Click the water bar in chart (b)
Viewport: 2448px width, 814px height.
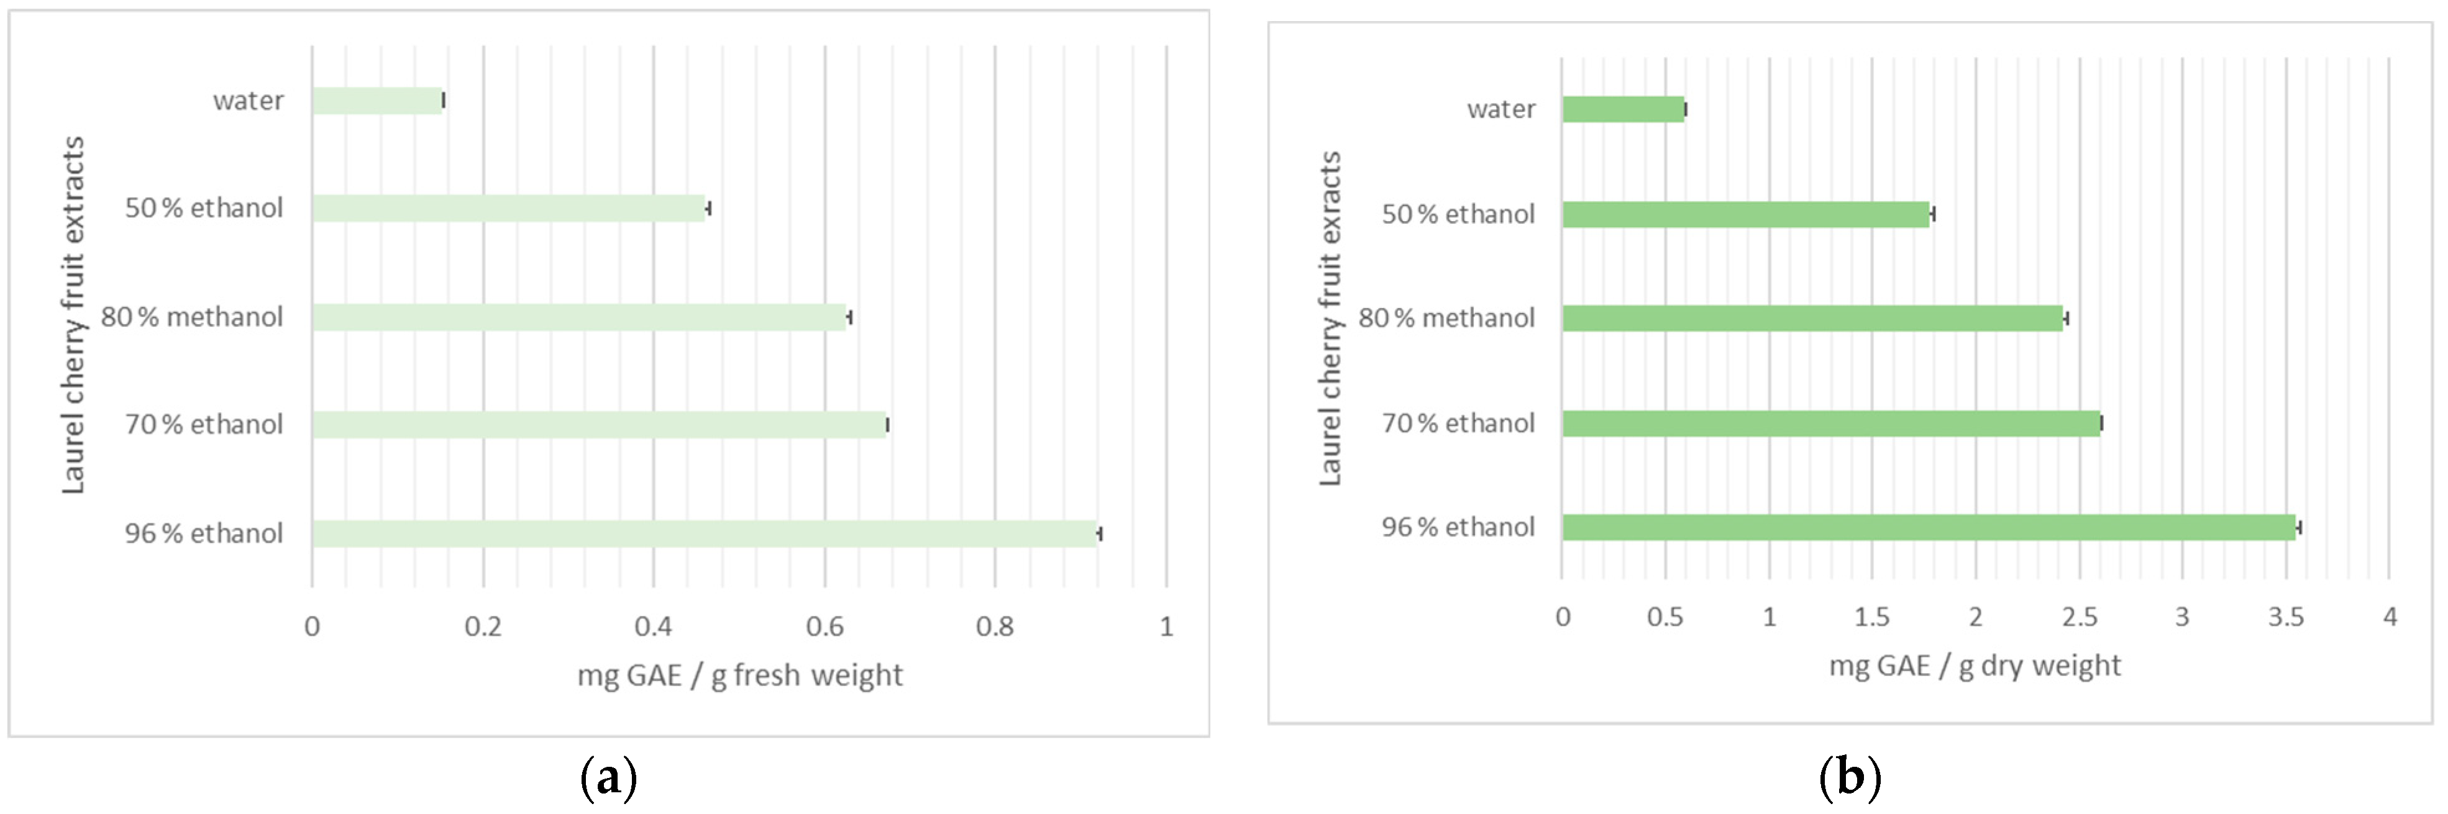(1623, 109)
